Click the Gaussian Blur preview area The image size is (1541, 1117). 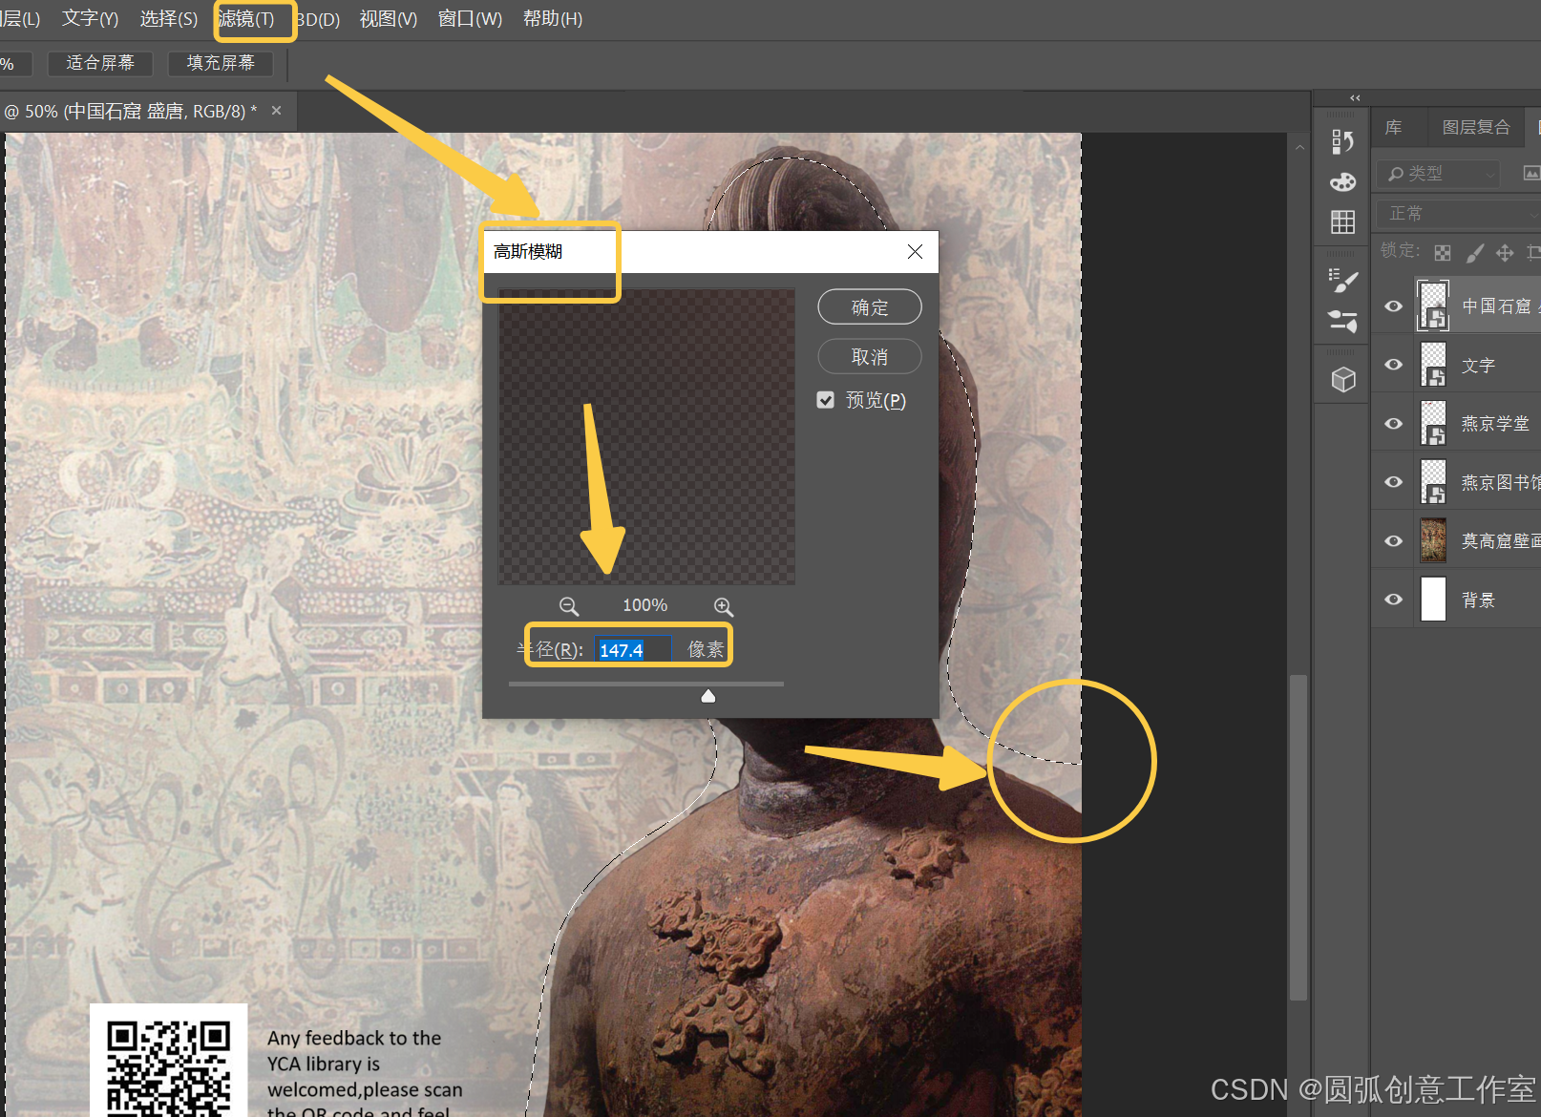[646, 436]
